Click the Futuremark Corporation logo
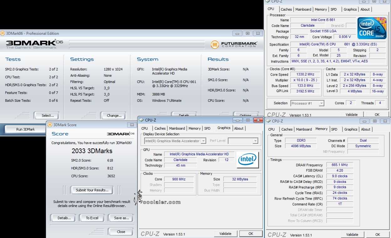391x238 pixels. pyautogui.click(x=234, y=44)
